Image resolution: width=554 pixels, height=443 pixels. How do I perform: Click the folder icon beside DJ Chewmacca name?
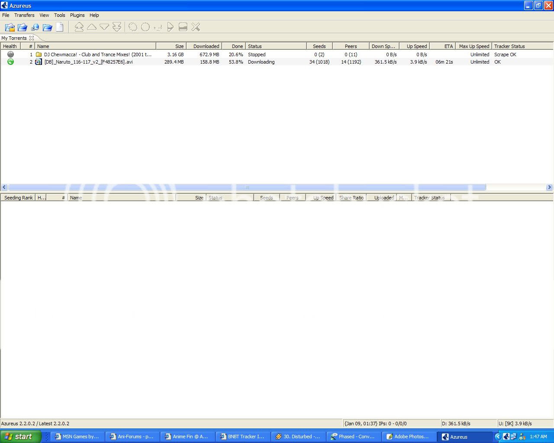pos(39,55)
